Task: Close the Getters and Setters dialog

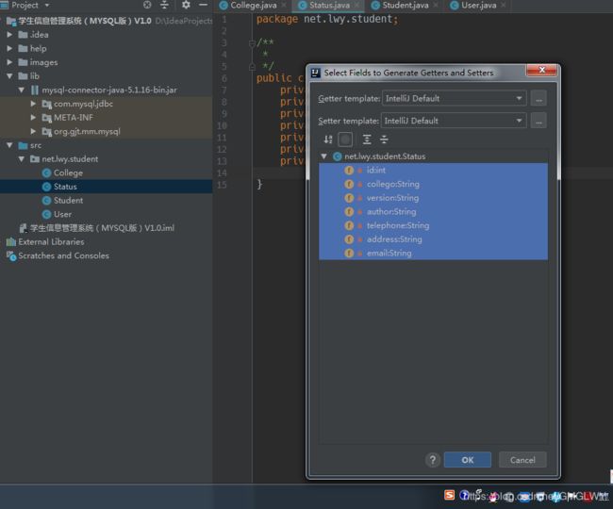Action: pyautogui.click(x=542, y=70)
